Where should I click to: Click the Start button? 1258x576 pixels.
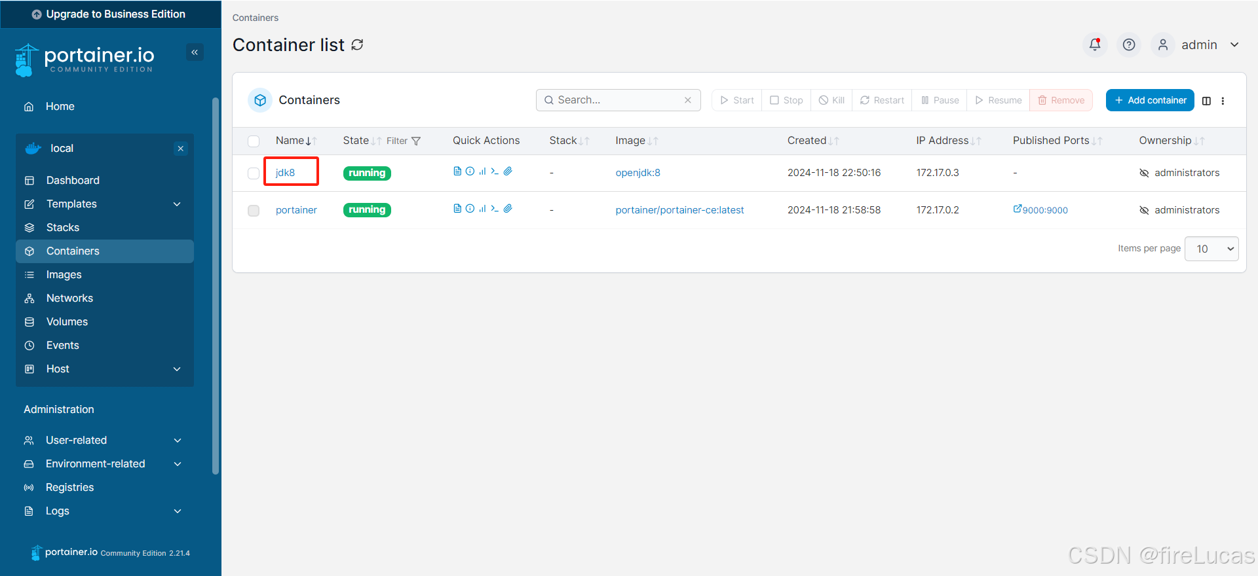(736, 100)
